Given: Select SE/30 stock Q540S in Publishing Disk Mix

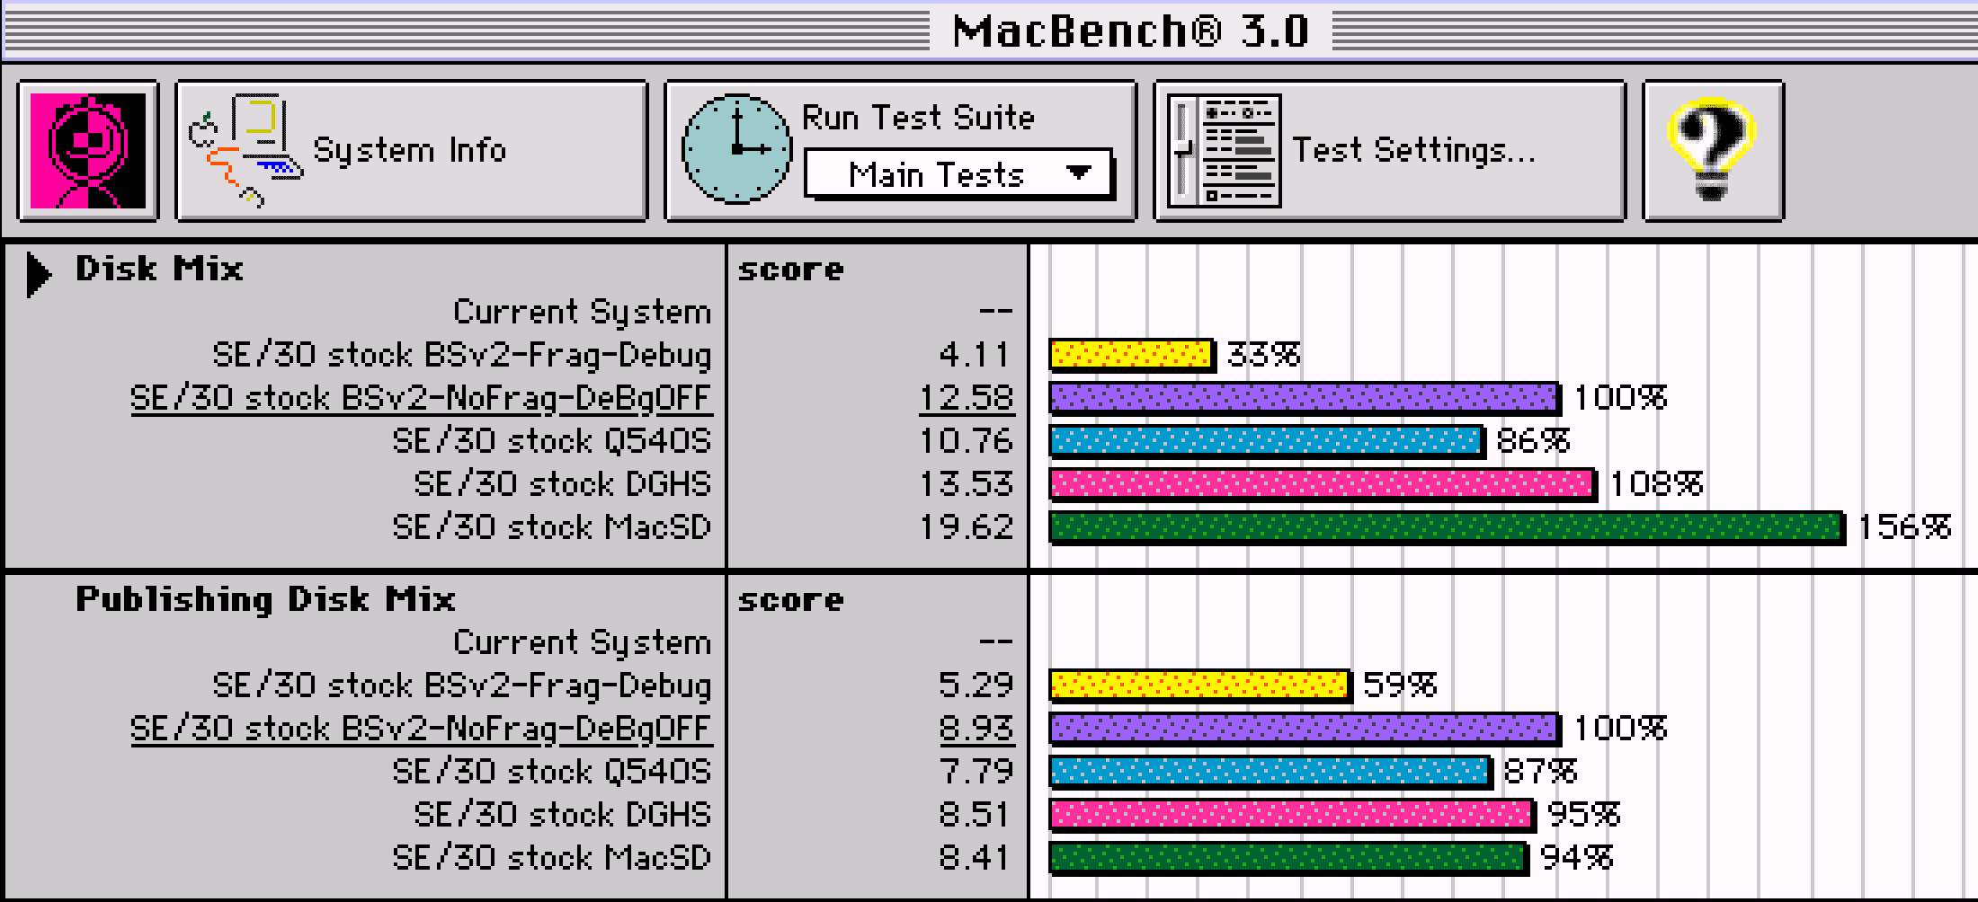Looking at the screenshot, I should [x=551, y=772].
